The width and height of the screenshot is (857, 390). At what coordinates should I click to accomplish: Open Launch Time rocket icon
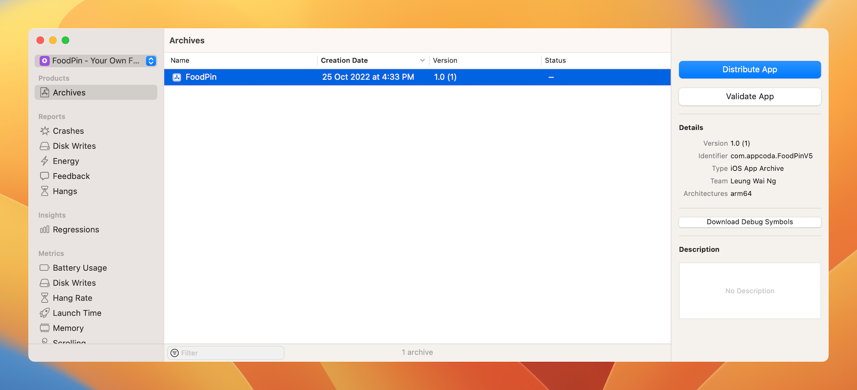[x=45, y=313]
